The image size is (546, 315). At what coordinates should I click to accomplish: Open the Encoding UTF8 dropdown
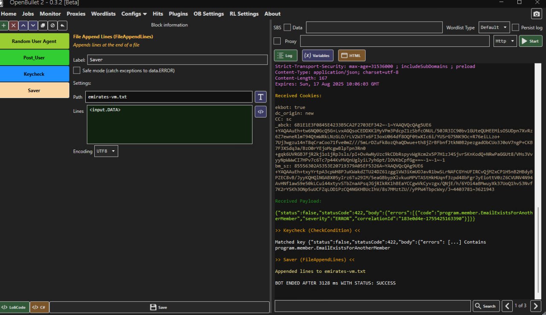pos(106,151)
